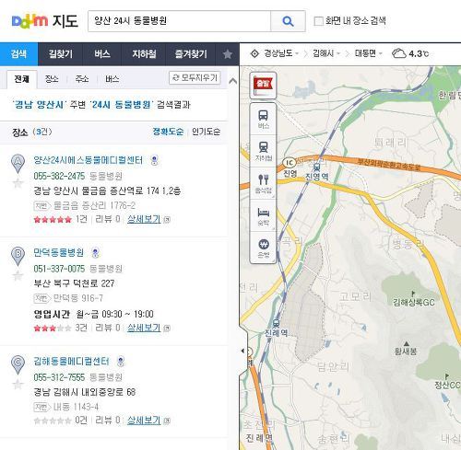Open the 지하철 subway tab

click(x=144, y=54)
